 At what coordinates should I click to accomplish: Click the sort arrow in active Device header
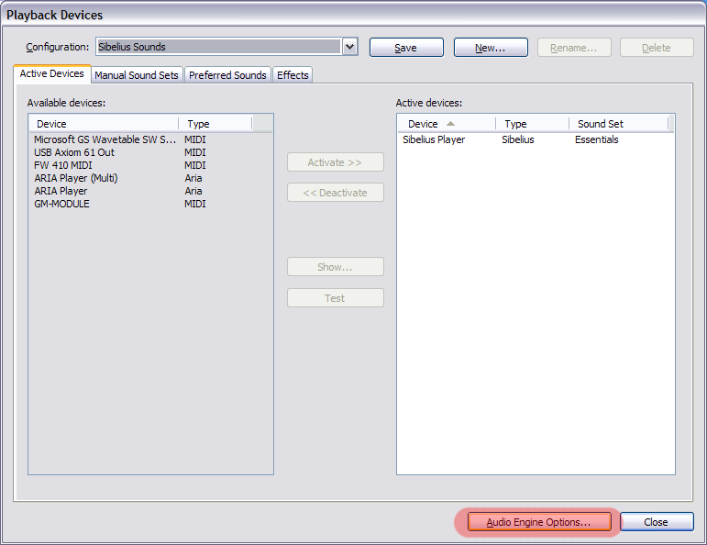[x=450, y=124]
